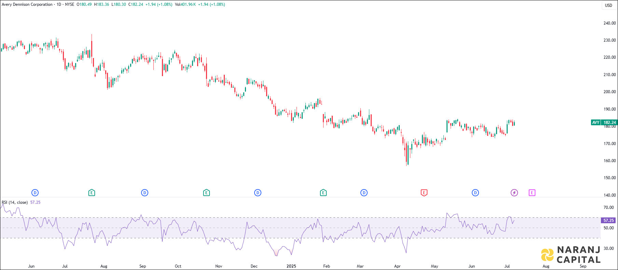Click the 170.00 price axis label
Viewport: 618px width, 270px height.
point(609,144)
